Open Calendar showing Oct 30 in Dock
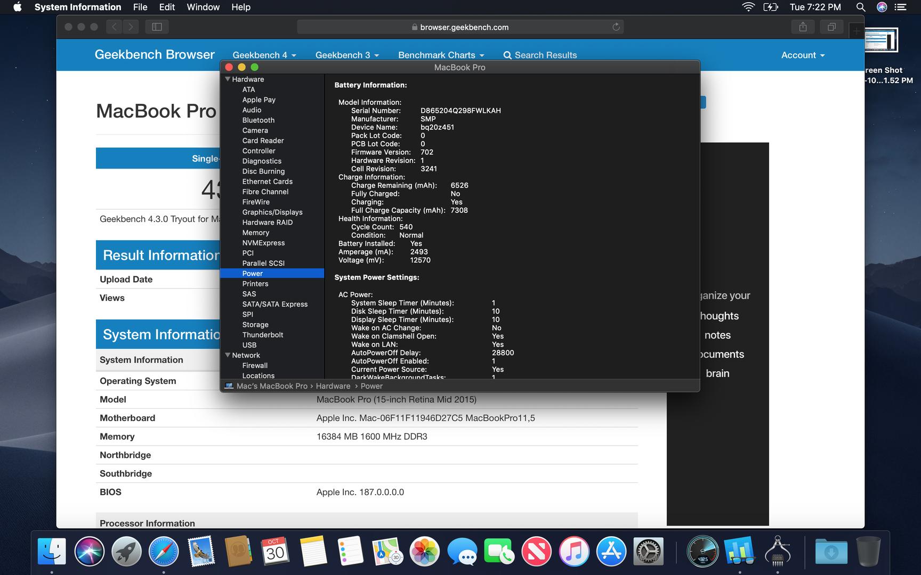The image size is (921, 575). coord(276,551)
